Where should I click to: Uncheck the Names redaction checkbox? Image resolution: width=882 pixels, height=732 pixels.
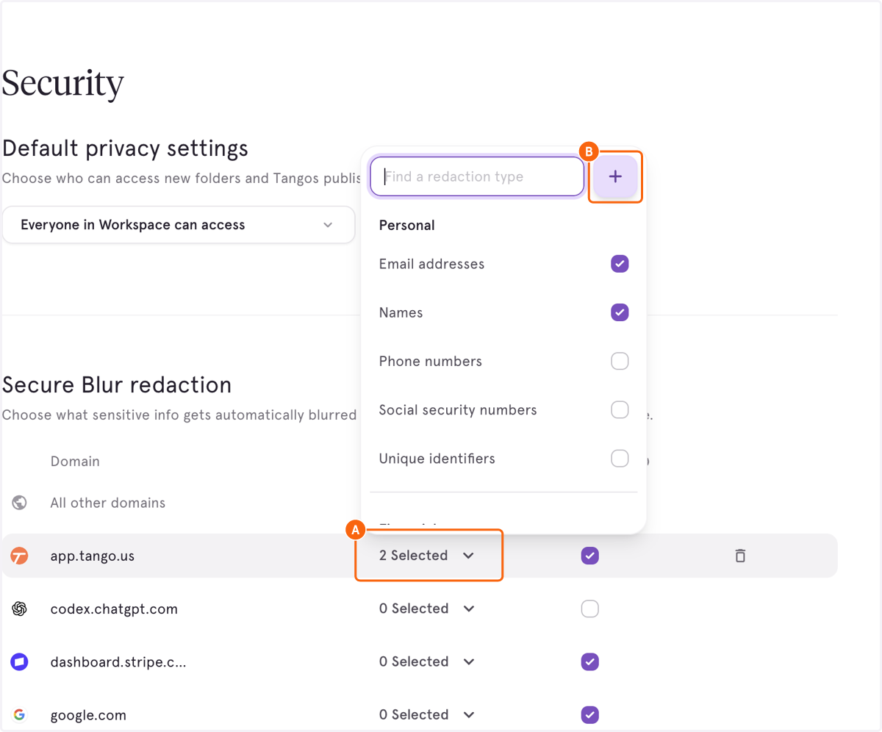620,312
